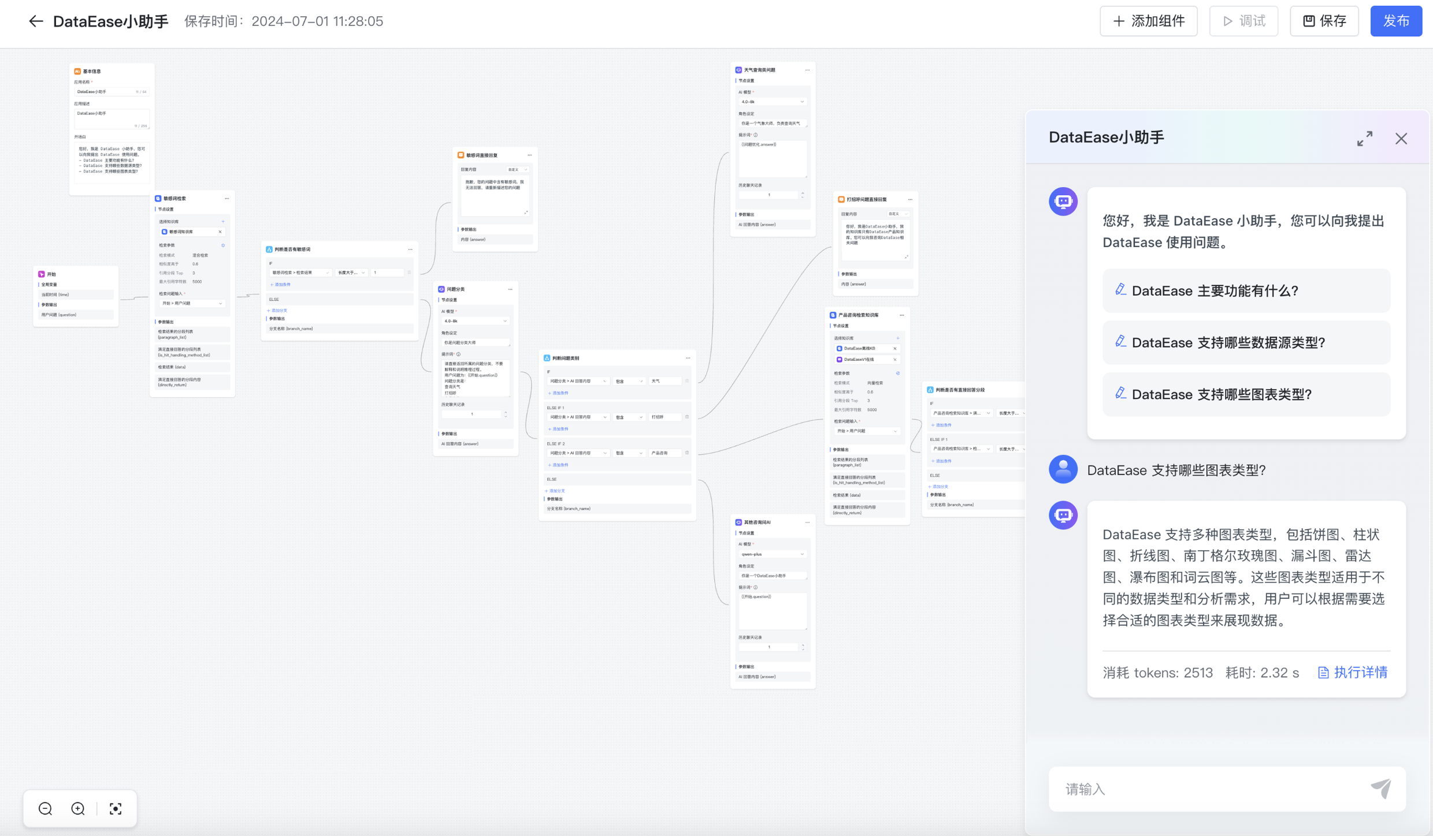Open the ... menu of 天气查询类问题 node
This screenshot has height=836, width=1433.
(807, 70)
